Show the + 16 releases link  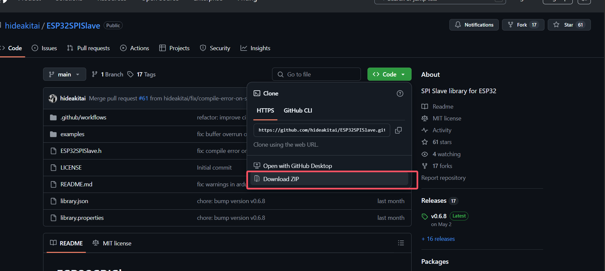click(438, 239)
